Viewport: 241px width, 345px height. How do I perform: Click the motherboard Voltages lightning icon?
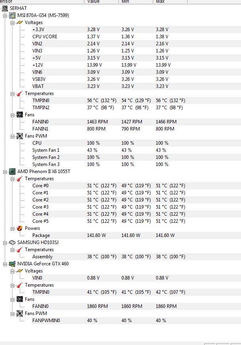tap(20, 22)
